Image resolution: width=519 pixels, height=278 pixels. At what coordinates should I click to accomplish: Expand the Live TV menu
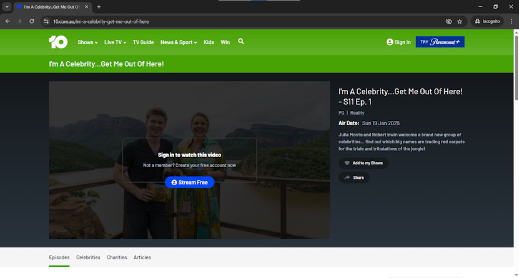point(115,42)
